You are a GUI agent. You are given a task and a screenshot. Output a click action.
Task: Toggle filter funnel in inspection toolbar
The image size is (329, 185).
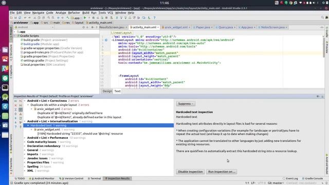[x=21, y=122]
